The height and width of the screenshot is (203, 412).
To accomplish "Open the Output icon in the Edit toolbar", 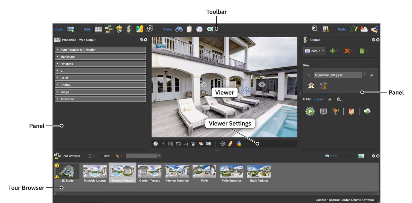I will (129, 29).
